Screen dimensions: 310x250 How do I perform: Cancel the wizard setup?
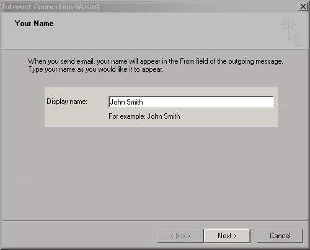click(280, 236)
